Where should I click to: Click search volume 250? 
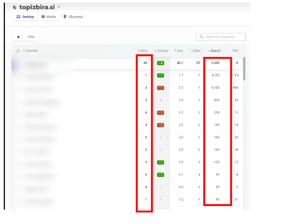(x=217, y=112)
